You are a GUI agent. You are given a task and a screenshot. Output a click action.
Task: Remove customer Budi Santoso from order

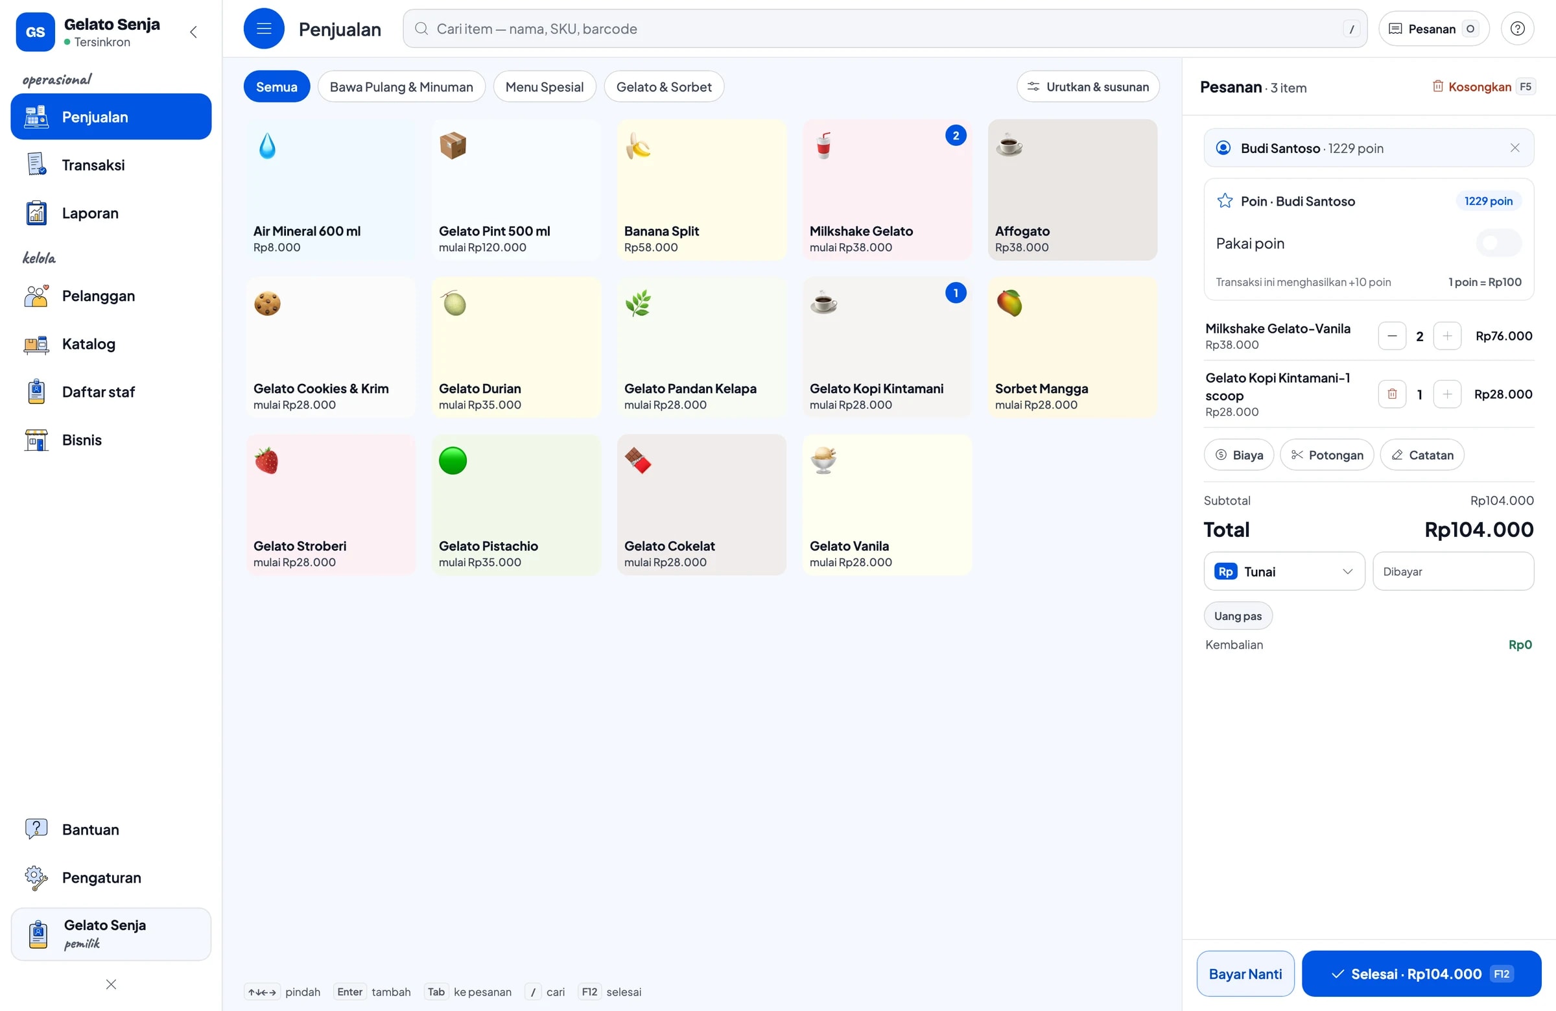1515,148
